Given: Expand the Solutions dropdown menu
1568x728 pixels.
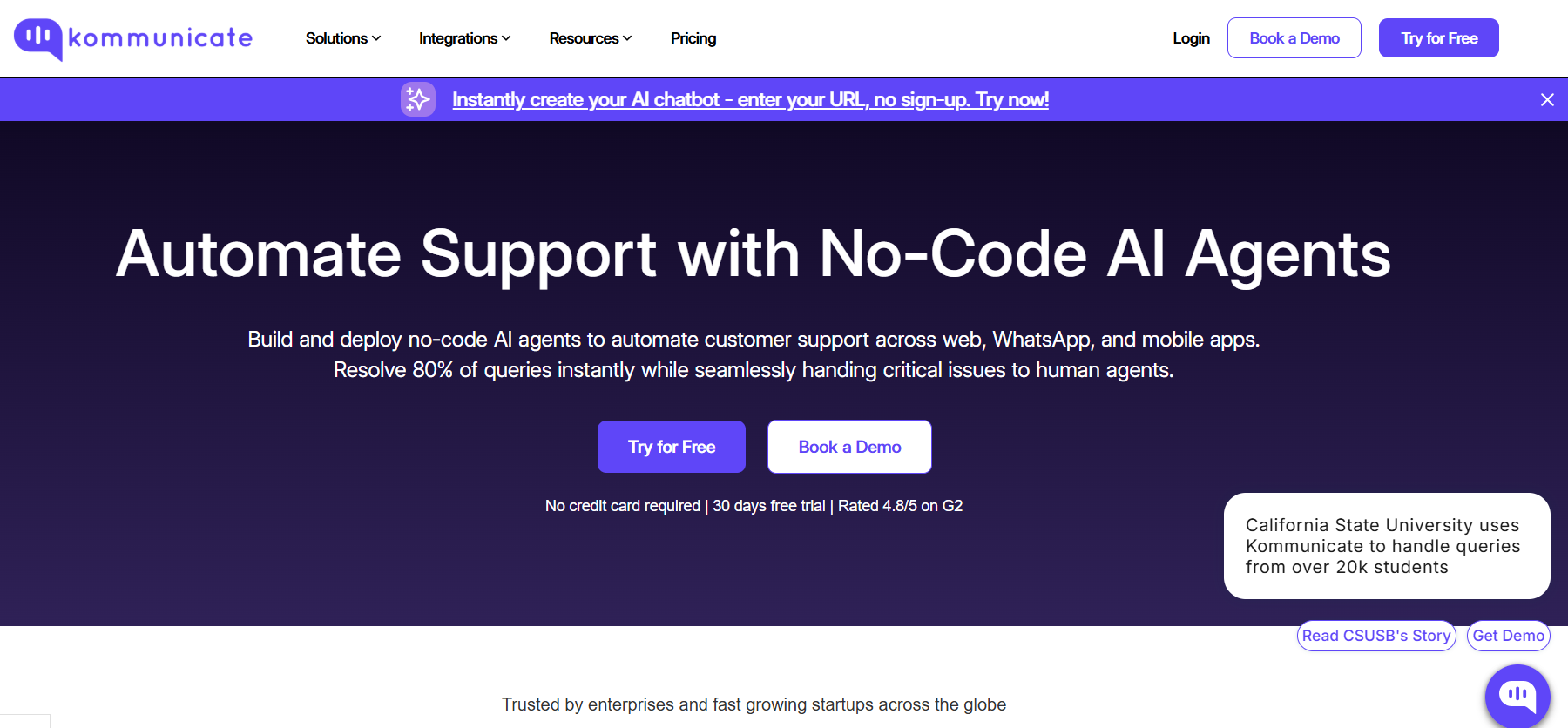Looking at the screenshot, I should coord(342,38).
